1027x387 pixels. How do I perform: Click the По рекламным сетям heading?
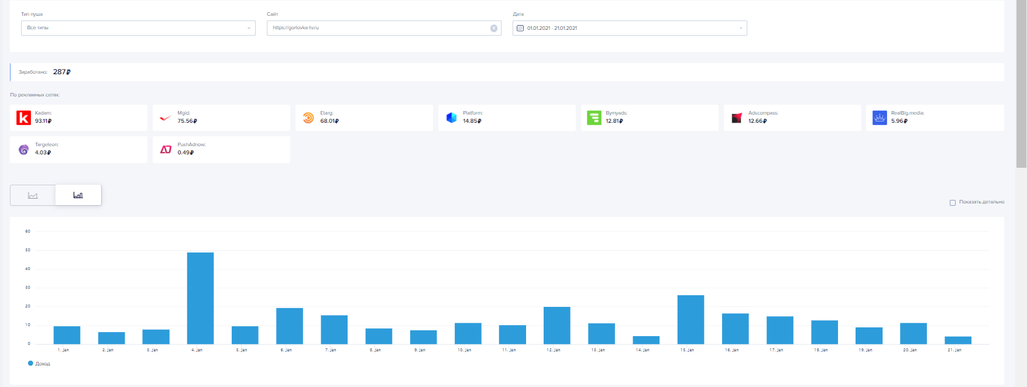tap(35, 95)
